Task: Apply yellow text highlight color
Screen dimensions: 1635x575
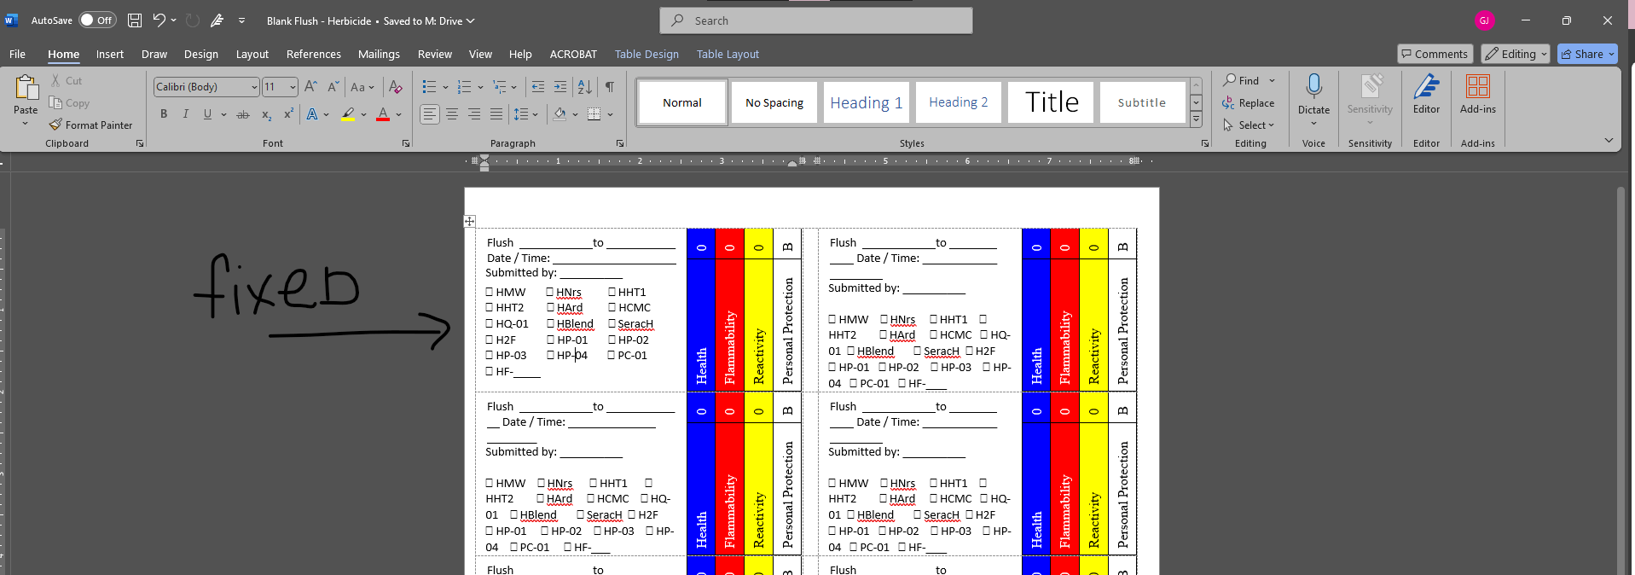Action: pyautogui.click(x=348, y=114)
